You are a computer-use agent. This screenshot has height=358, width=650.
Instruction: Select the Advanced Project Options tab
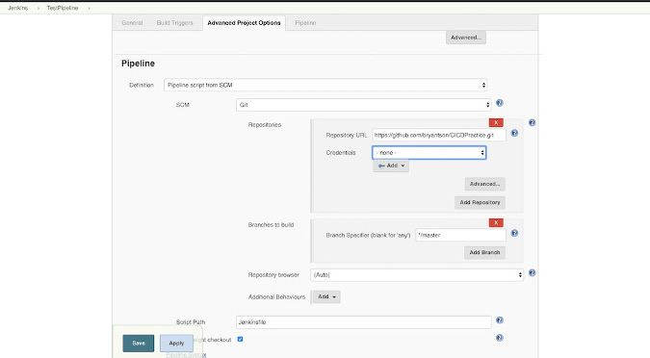pos(244,23)
